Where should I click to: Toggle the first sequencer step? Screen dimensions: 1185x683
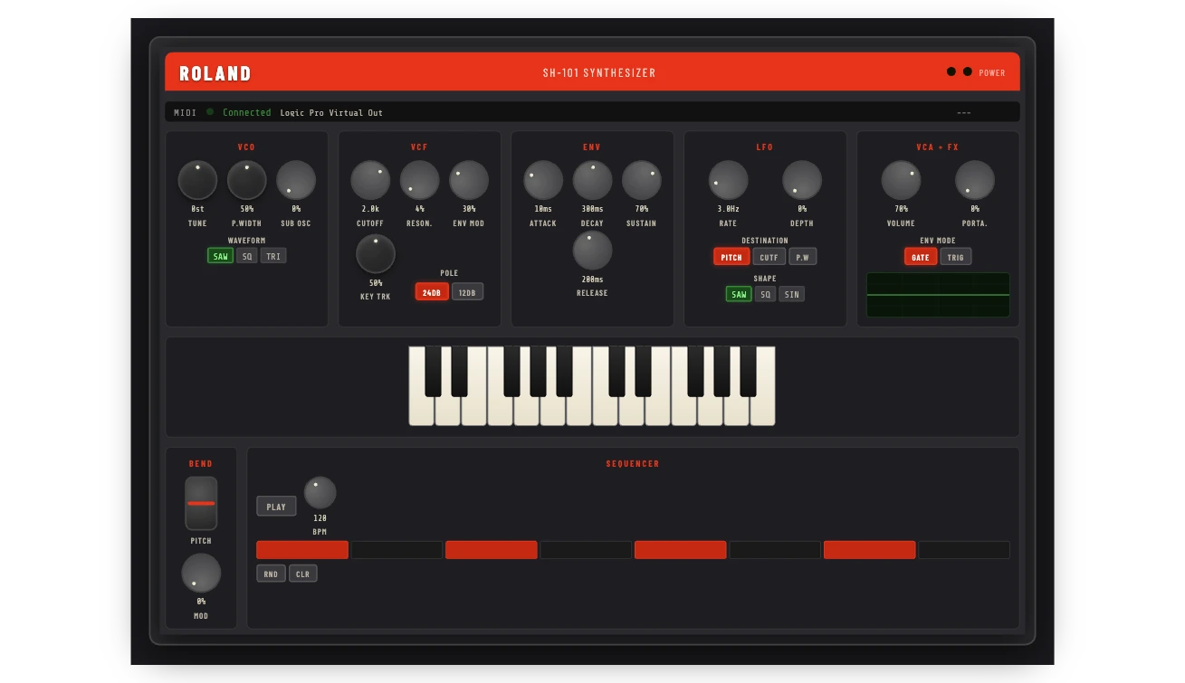[302, 550]
